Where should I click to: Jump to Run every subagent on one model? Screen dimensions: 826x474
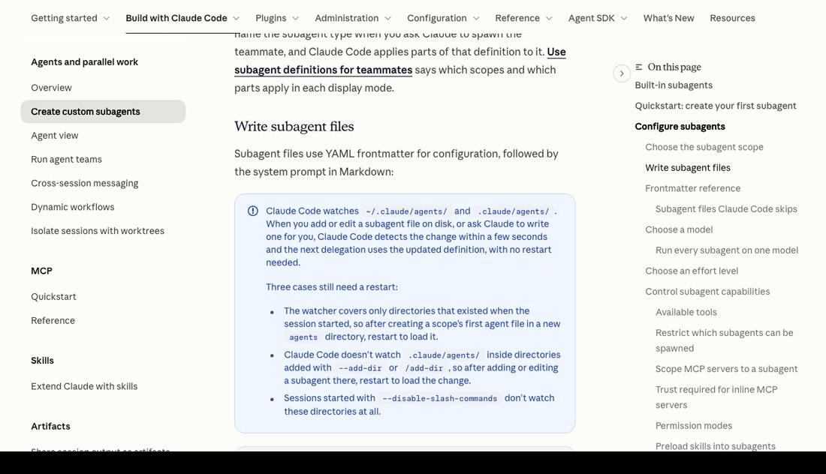(x=726, y=250)
